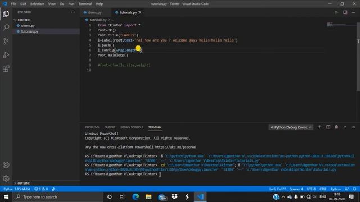The width and height of the screenshot is (360, 202).
Task: Maximize the panel with up chevron
Action: click(x=345, y=127)
